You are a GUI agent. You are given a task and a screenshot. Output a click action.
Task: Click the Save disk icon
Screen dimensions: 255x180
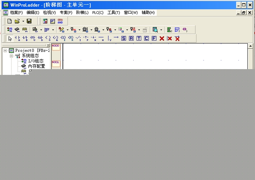pyautogui.click(x=29, y=21)
